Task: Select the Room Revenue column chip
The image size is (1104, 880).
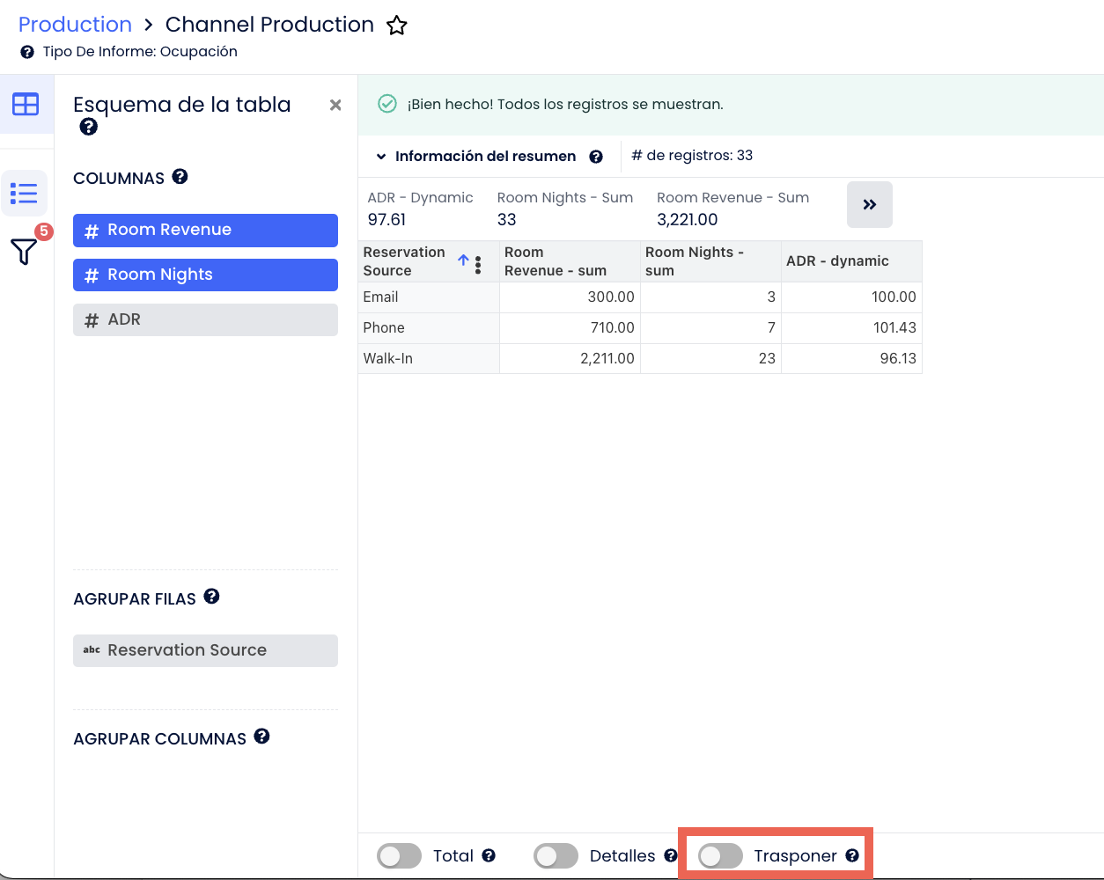Action: [x=205, y=231]
